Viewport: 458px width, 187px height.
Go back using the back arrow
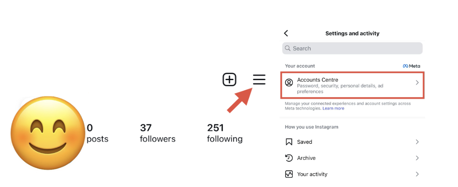coord(286,33)
